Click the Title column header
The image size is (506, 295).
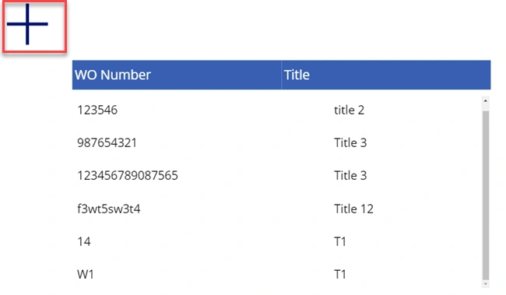(x=386, y=75)
